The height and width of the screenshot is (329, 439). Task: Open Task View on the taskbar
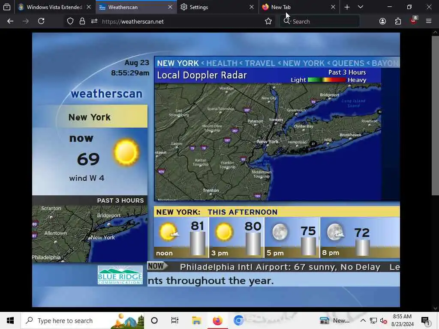(175, 320)
